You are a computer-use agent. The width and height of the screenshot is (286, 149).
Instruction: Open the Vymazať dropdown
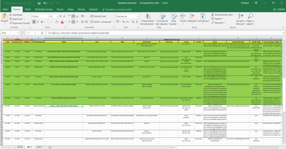point(218,23)
